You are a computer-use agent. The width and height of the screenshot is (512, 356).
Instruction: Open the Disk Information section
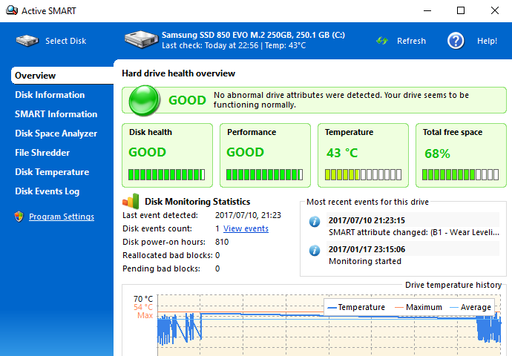pos(50,95)
